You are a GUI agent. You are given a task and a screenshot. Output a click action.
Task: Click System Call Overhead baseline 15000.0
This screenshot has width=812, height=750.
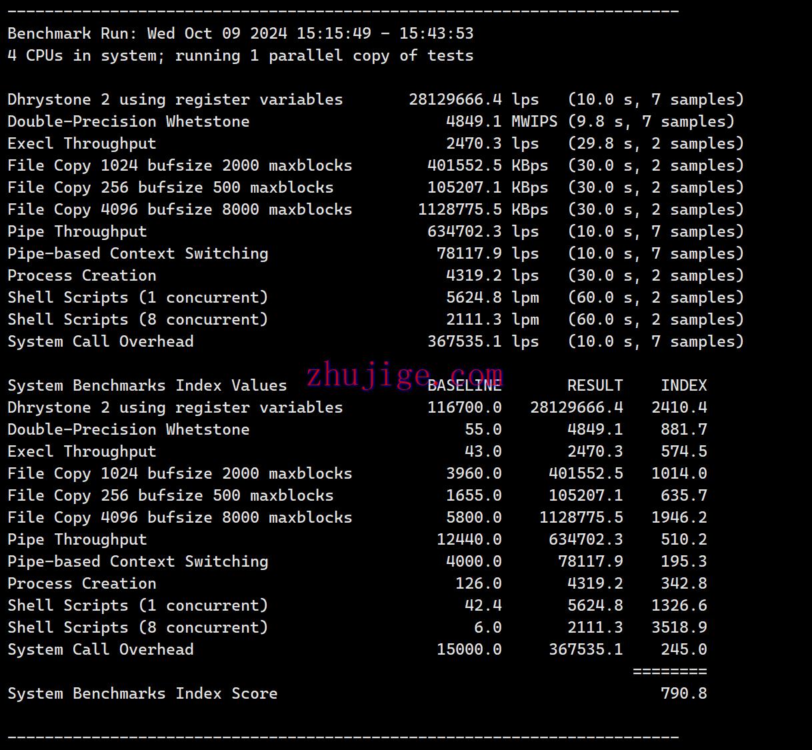click(x=469, y=649)
